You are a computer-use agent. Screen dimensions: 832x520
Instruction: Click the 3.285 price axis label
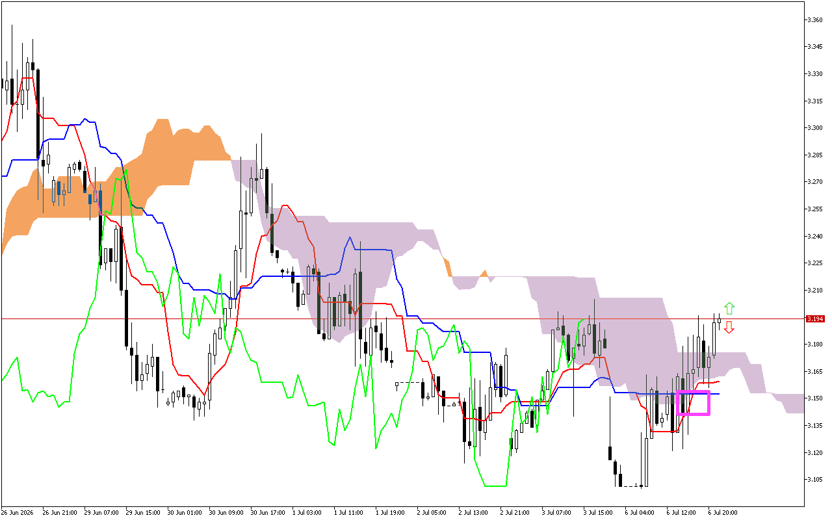point(815,155)
